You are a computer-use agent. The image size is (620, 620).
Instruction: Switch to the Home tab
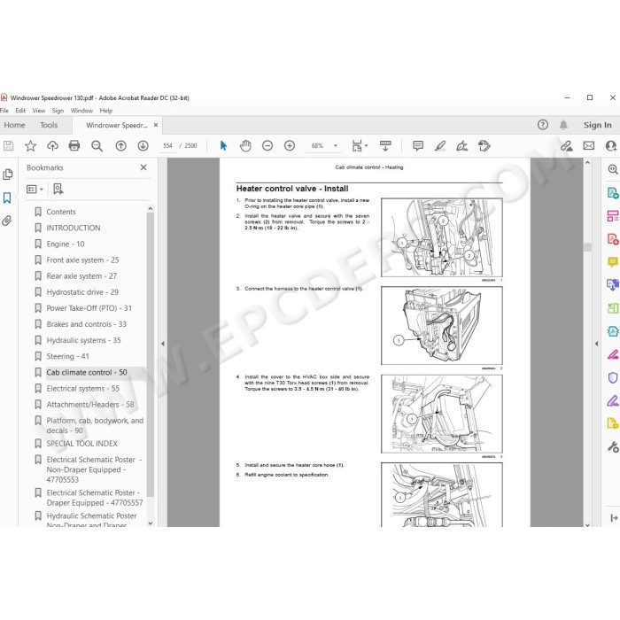(x=15, y=125)
